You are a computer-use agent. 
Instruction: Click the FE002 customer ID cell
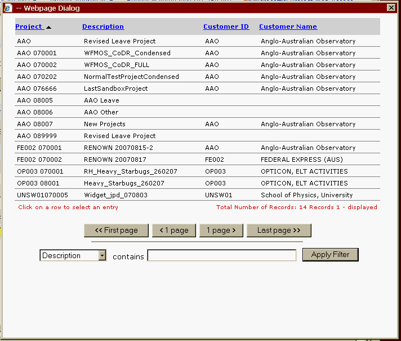tap(215, 160)
